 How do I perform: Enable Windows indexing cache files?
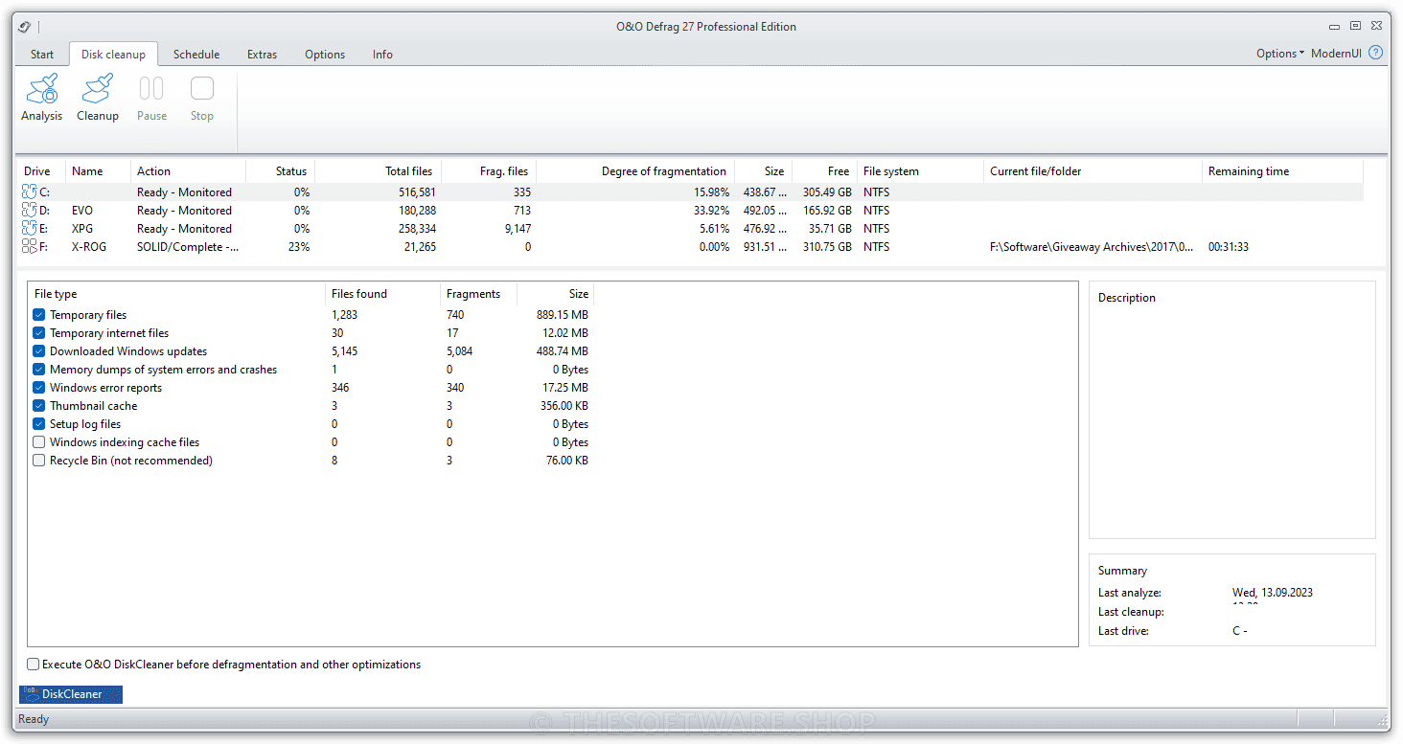pyautogui.click(x=39, y=442)
